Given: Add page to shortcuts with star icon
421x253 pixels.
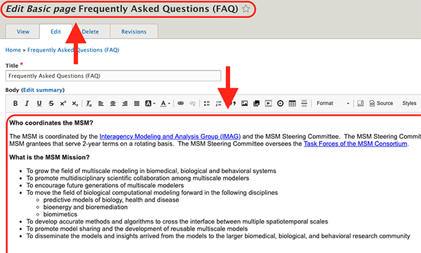Looking at the screenshot, I should point(246,9).
